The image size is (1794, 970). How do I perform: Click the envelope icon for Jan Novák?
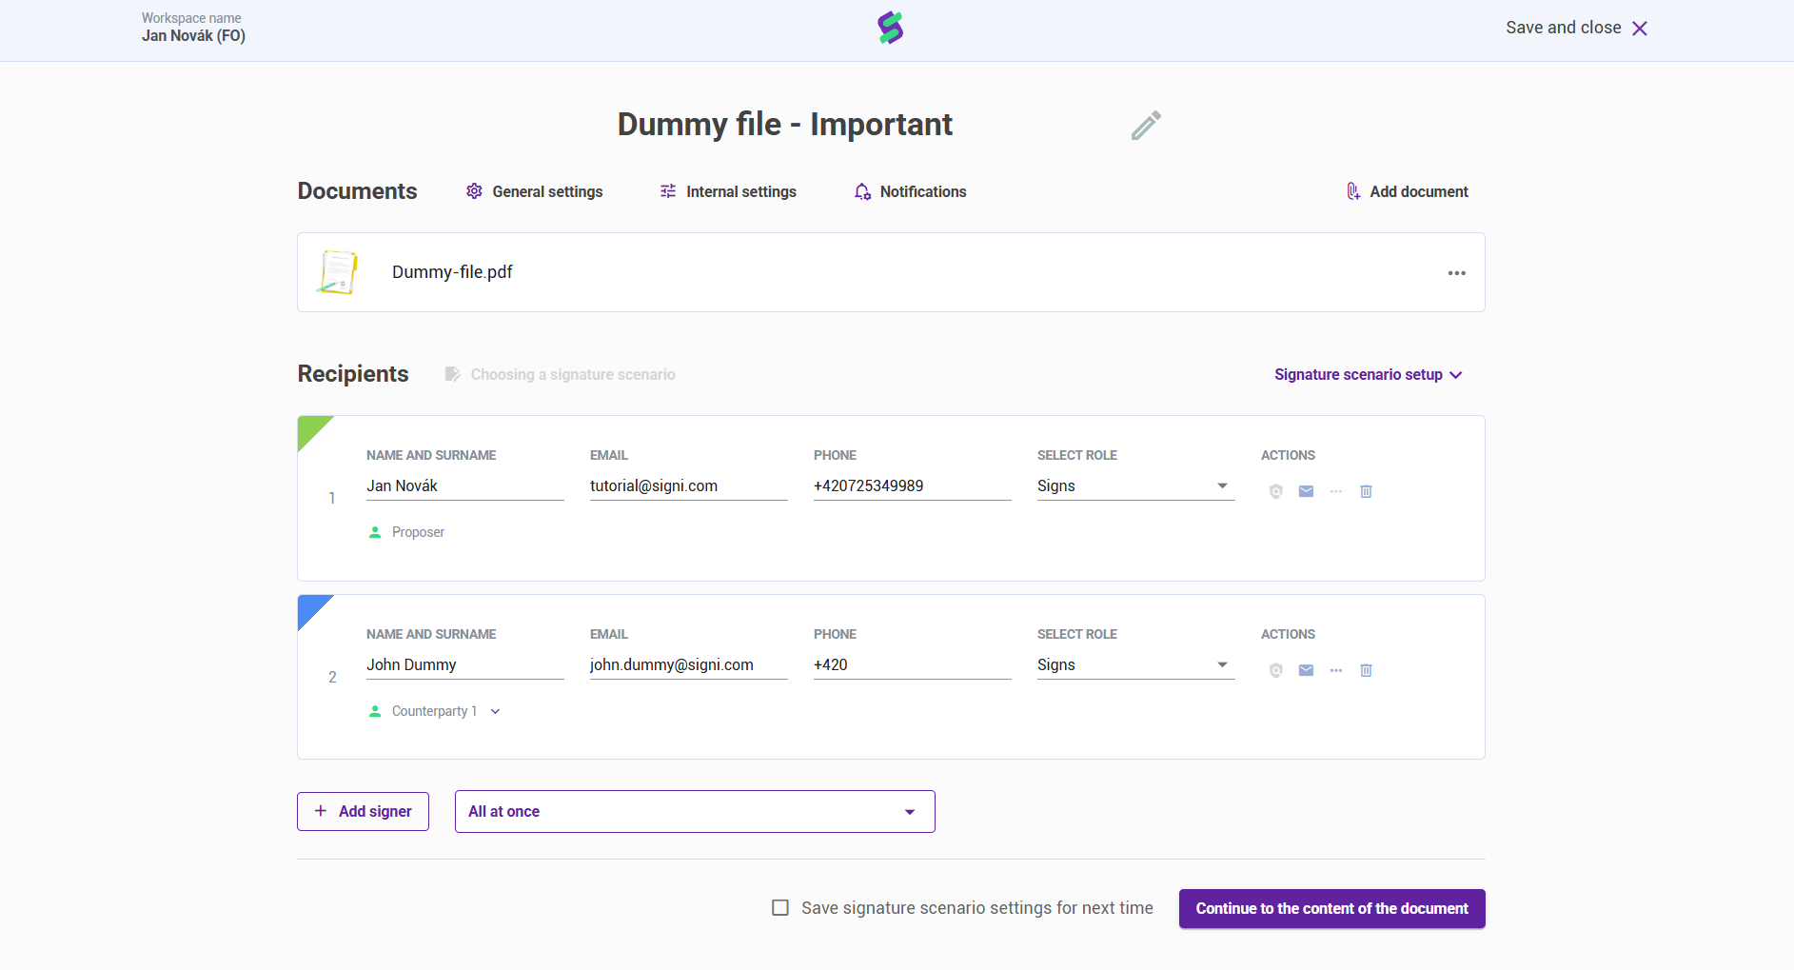click(1306, 491)
